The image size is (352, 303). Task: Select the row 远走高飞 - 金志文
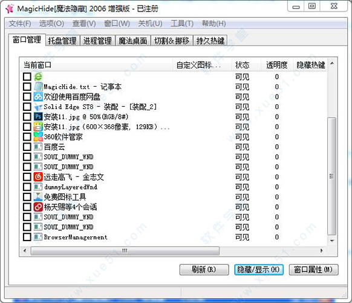[174, 177]
